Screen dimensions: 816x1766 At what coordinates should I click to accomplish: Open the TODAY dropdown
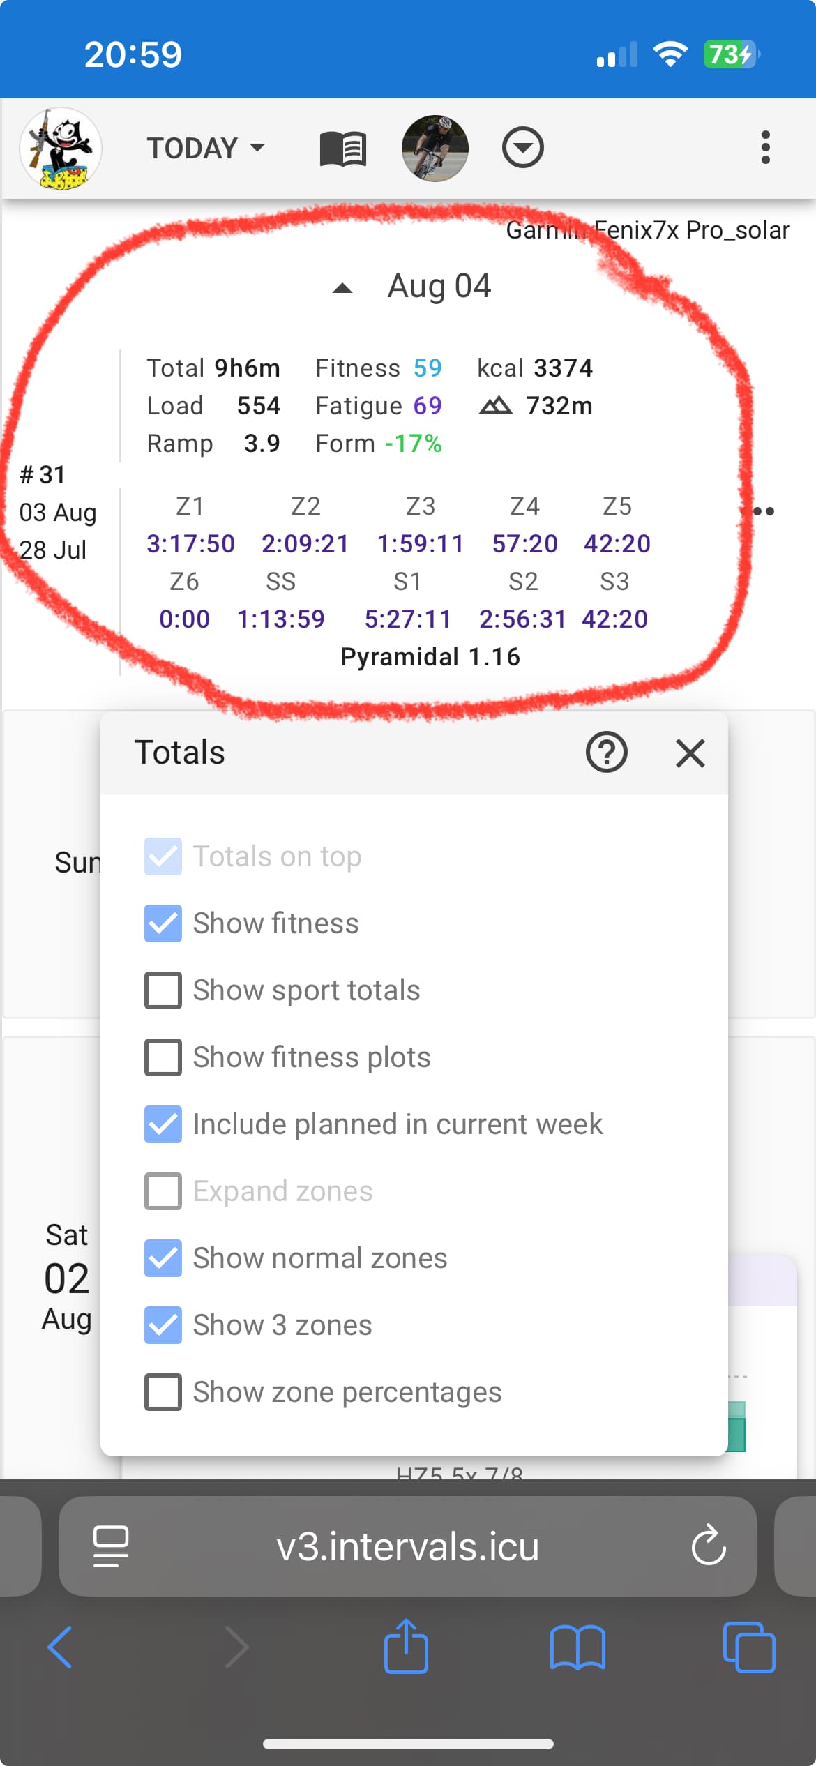click(x=205, y=148)
